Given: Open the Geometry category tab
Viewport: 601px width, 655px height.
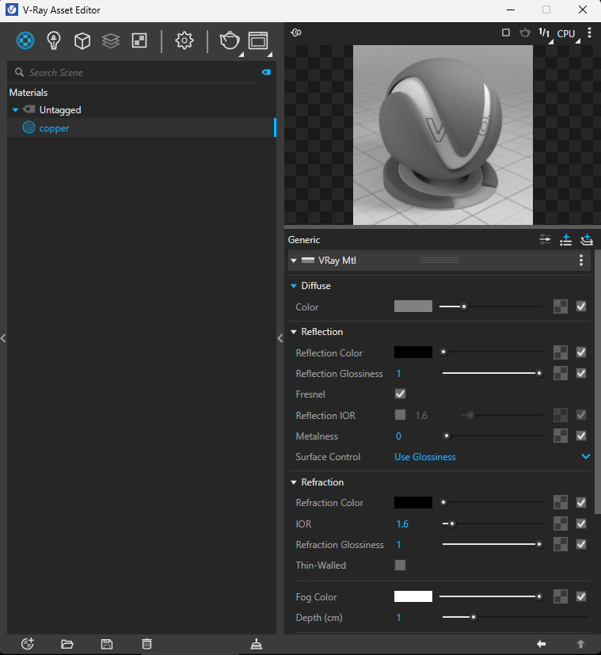Looking at the screenshot, I should coord(82,40).
